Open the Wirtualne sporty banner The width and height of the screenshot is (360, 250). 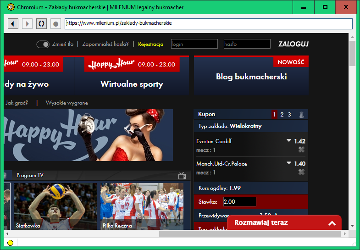(132, 75)
